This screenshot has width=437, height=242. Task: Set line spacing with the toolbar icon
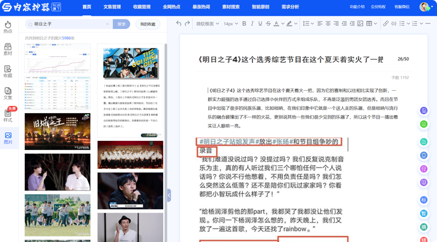click(306, 24)
